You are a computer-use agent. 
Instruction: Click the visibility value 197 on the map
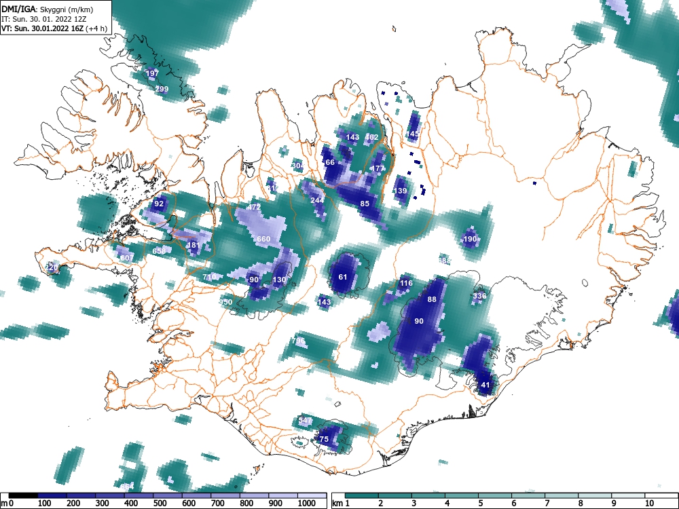(x=152, y=73)
